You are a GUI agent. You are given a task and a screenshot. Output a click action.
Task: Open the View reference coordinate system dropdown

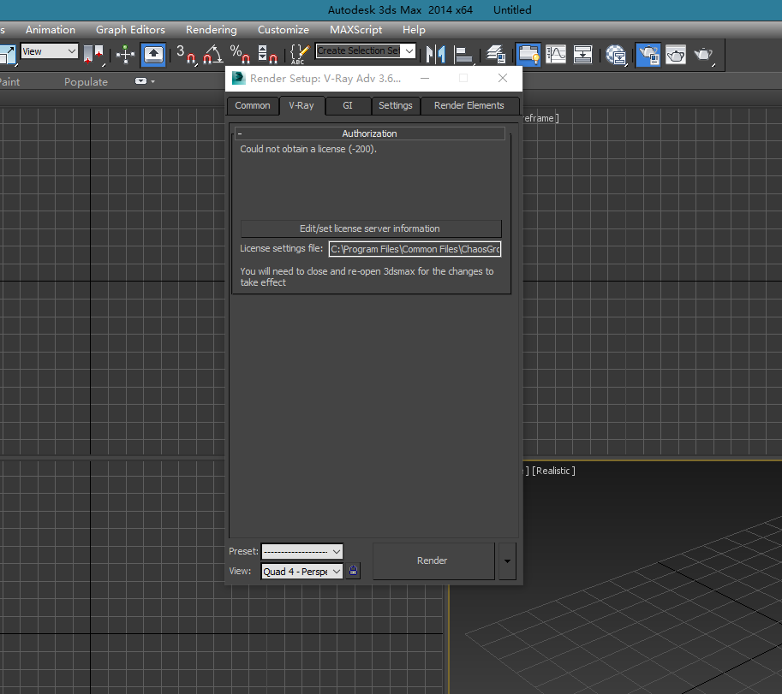click(x=50, y=51)
